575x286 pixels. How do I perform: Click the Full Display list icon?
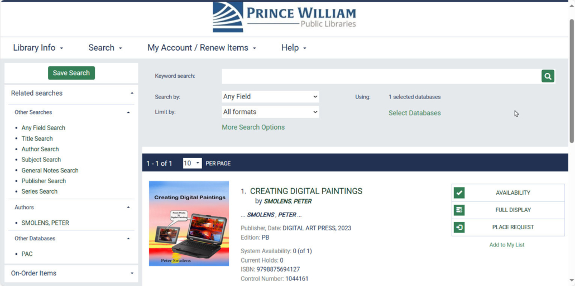(459, 210)
